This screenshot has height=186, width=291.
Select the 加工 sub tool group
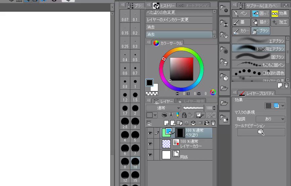tap(280, 22)
